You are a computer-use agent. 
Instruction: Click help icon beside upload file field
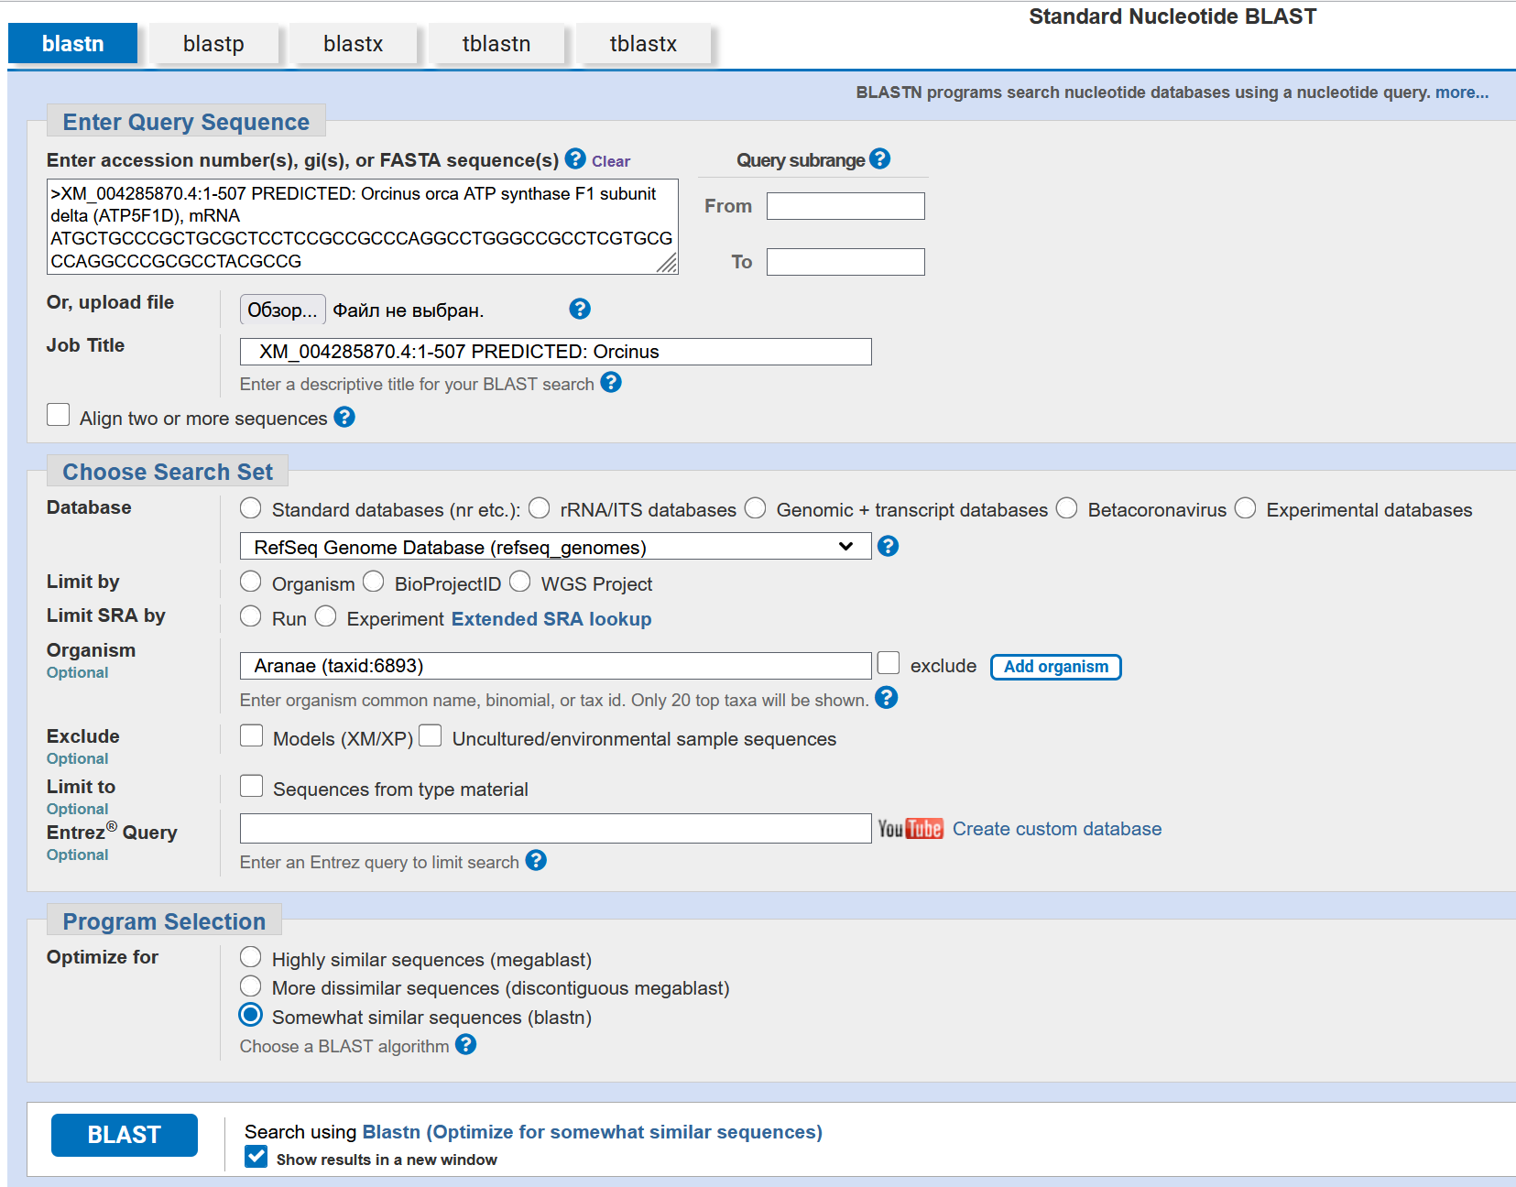(x=579, y=309)
